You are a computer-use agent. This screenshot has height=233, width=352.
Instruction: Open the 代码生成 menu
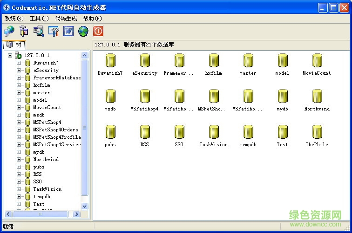66,19
